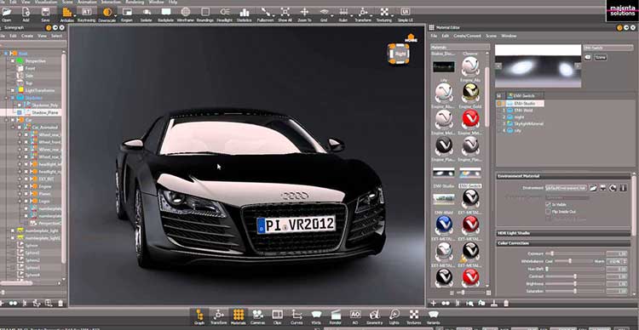The width and height of the screenshot is (639, 330).
Task: Click the Whitebalance slider
Action: tap(574, 261)
